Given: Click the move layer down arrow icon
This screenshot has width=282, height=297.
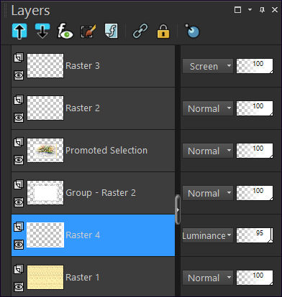Looking at the screenshot, I should point(42,31).
